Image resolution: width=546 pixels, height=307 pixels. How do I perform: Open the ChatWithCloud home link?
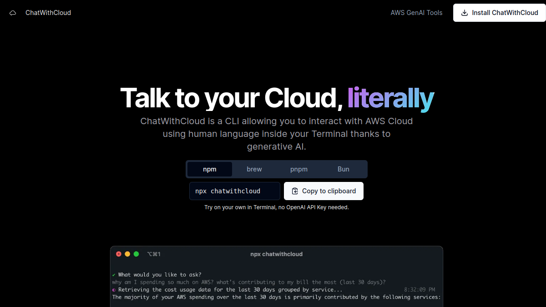pos(48,13)
